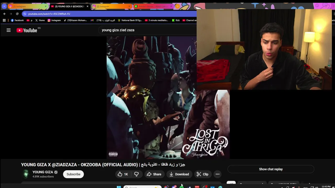Open the Instagram bookmark
Screen dimensions: 335x188
tap(54, 20)
